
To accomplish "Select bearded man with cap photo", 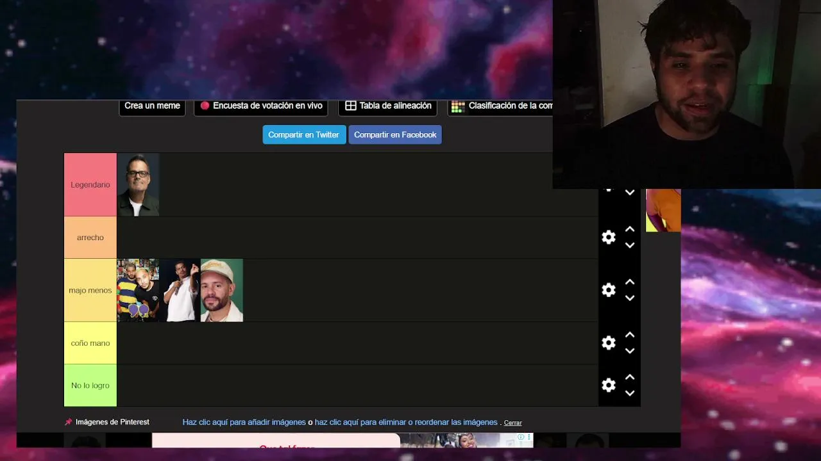I will point(222,290).
